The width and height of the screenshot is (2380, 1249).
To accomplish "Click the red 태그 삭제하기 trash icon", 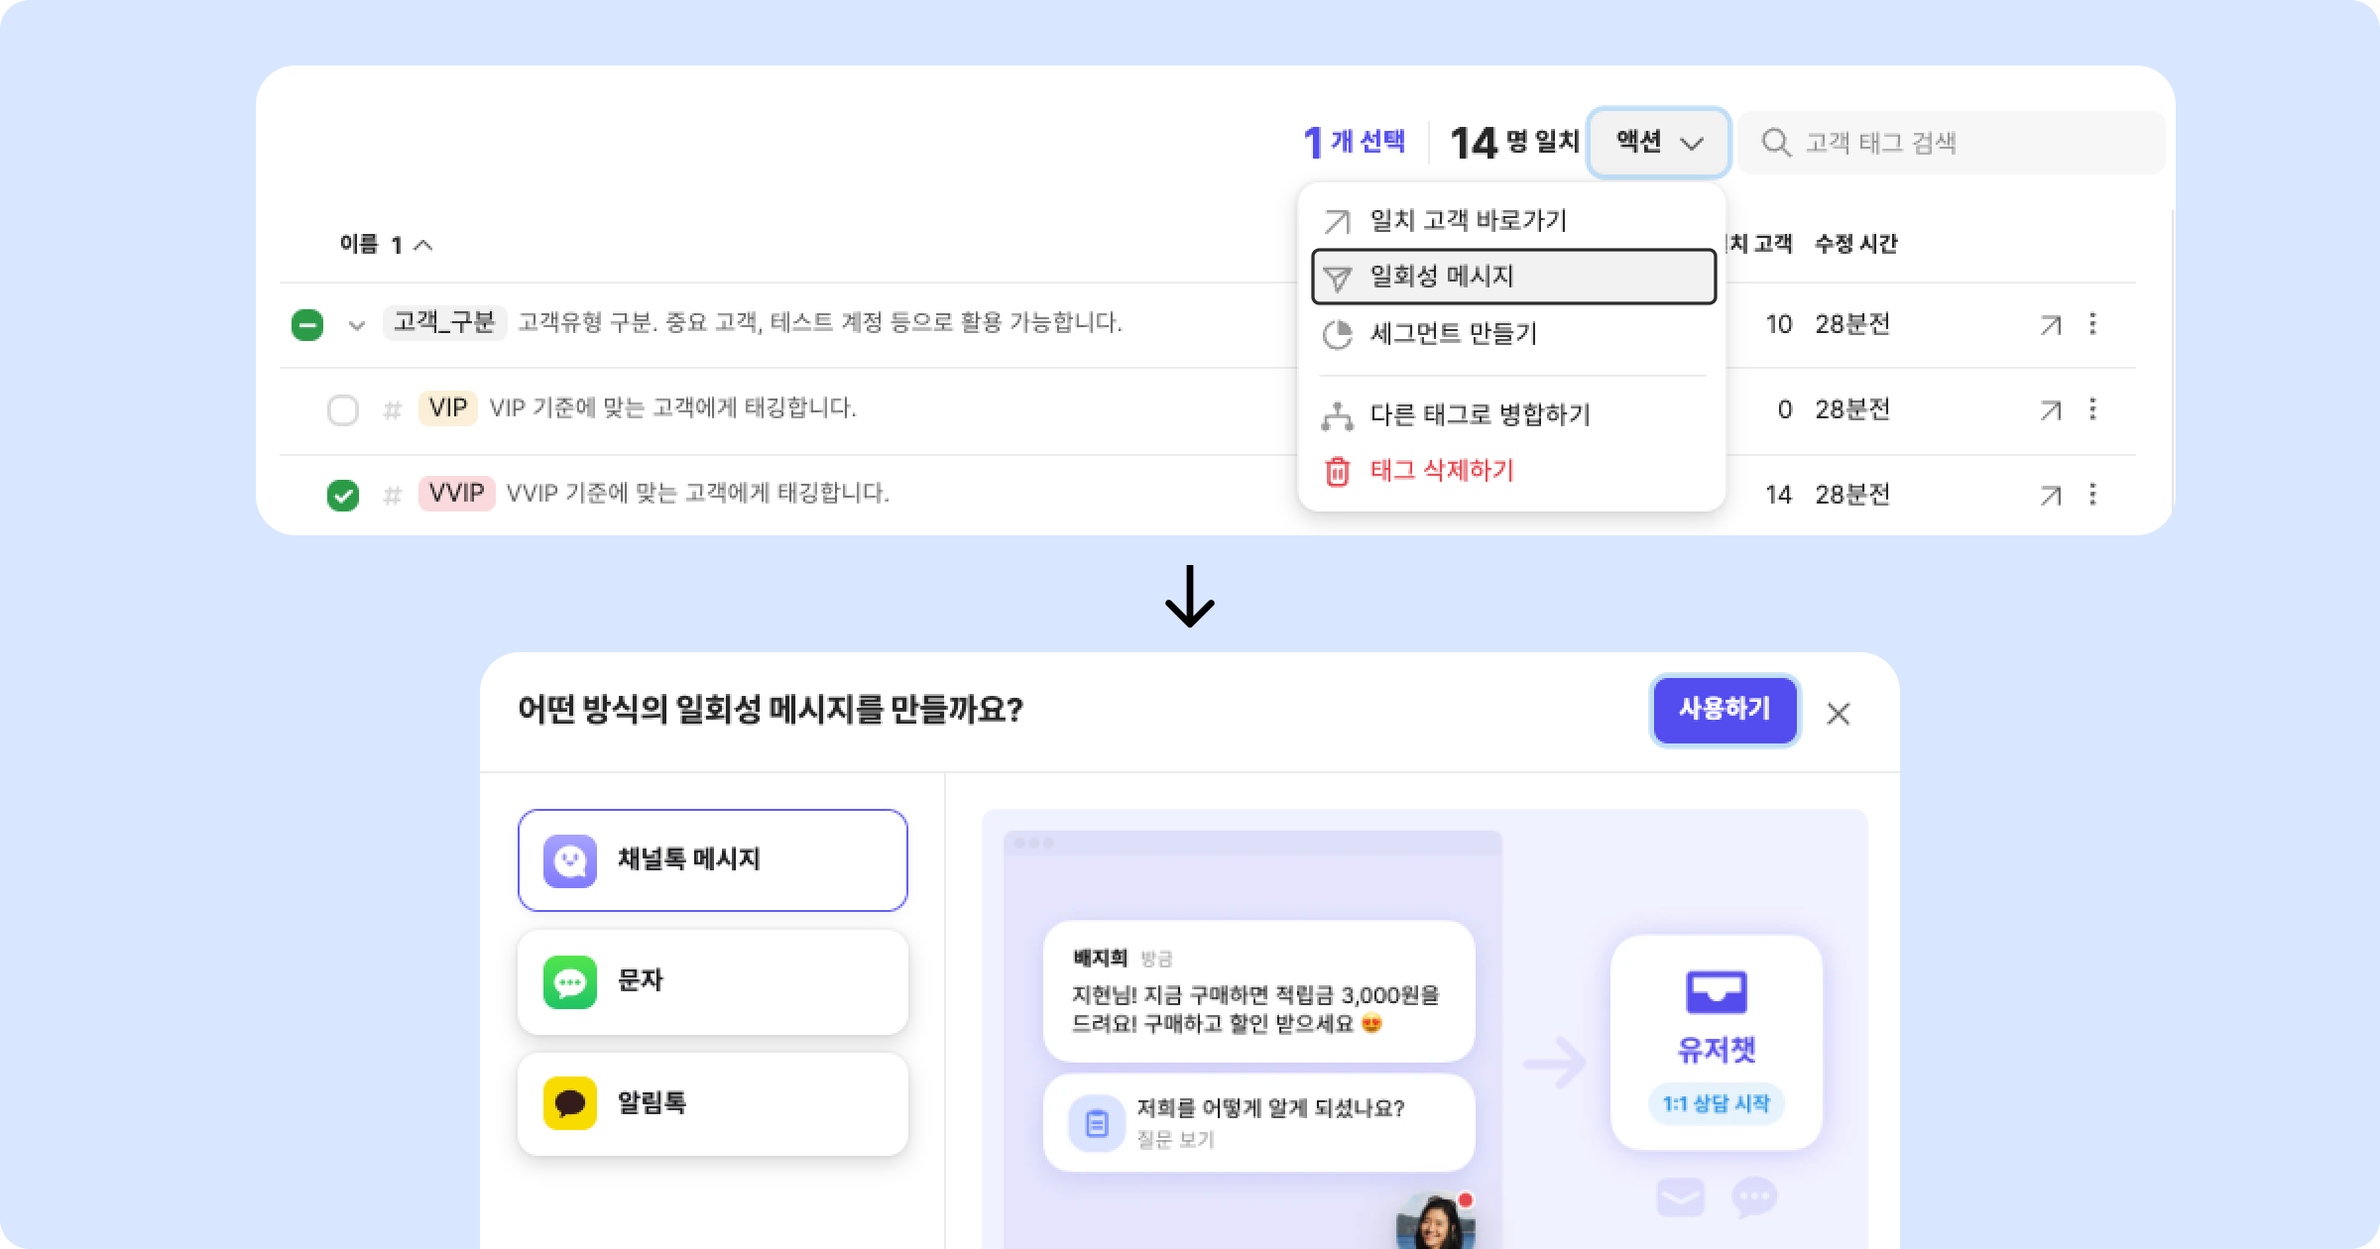I will [1337, 471].
